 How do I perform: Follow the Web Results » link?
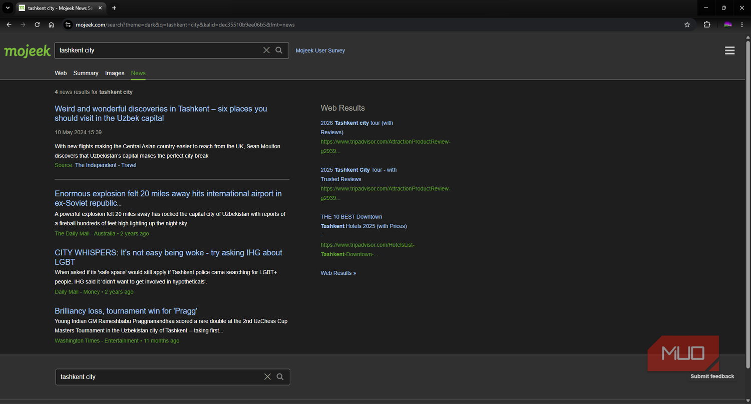338,273
